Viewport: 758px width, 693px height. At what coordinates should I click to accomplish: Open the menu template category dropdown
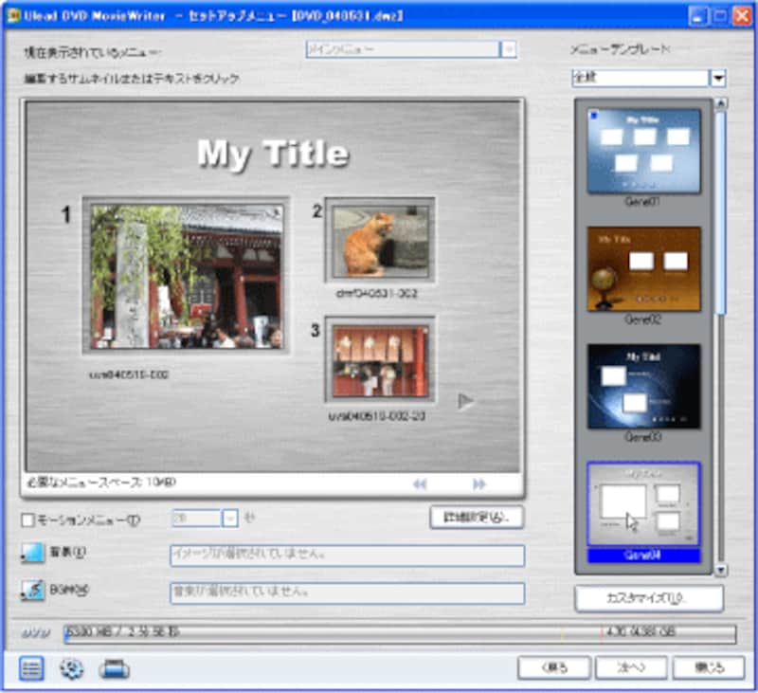pos(718,78)
